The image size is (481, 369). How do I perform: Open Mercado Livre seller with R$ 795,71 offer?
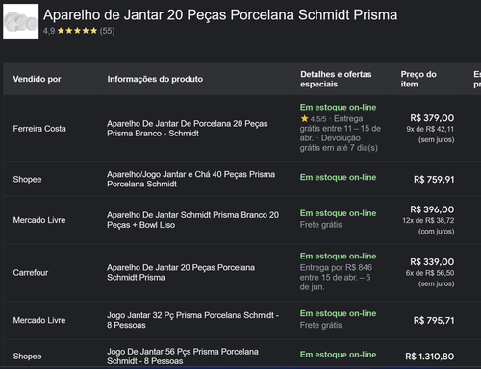coord(39,320)
